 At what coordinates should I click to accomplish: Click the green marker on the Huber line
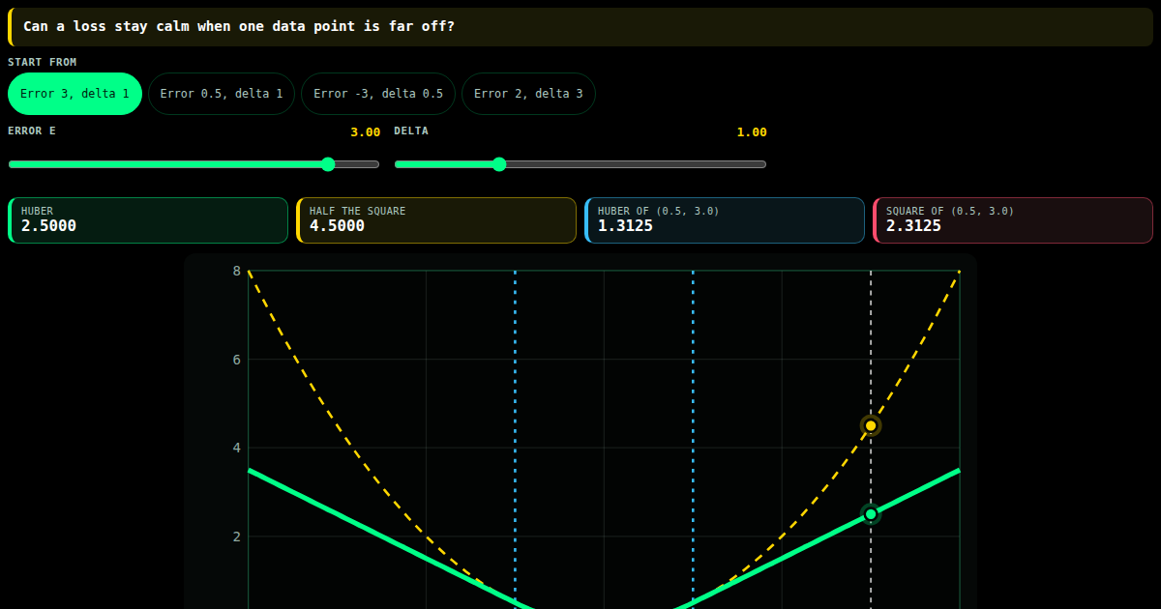pos(871,514)
